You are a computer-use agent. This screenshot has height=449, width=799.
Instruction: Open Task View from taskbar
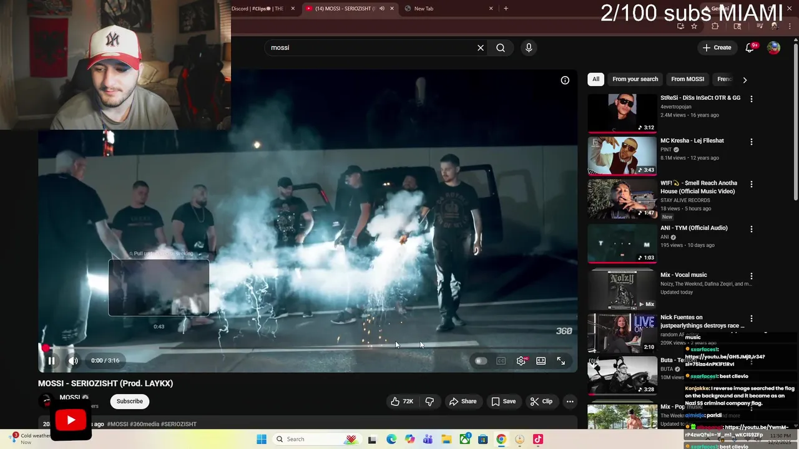372,439
